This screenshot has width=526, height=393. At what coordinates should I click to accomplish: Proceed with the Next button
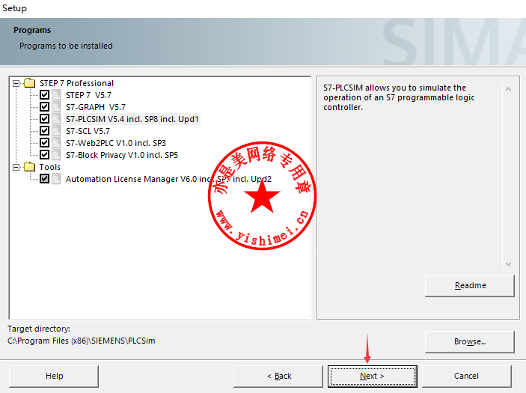373,377
